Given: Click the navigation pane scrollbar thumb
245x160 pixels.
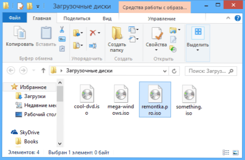Looking at the screenshot, I should [60, 94].
